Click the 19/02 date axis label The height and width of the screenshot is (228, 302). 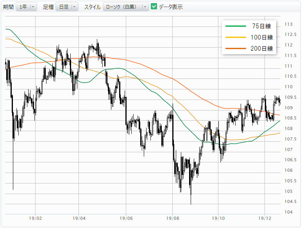point(36,218)
